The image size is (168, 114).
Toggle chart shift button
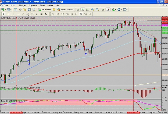click(108, 10)
